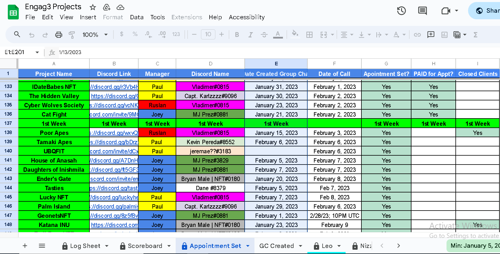Screen dimensions: 500x254
Task: Star the Engag3 Projects document
Action: (93, 7)
